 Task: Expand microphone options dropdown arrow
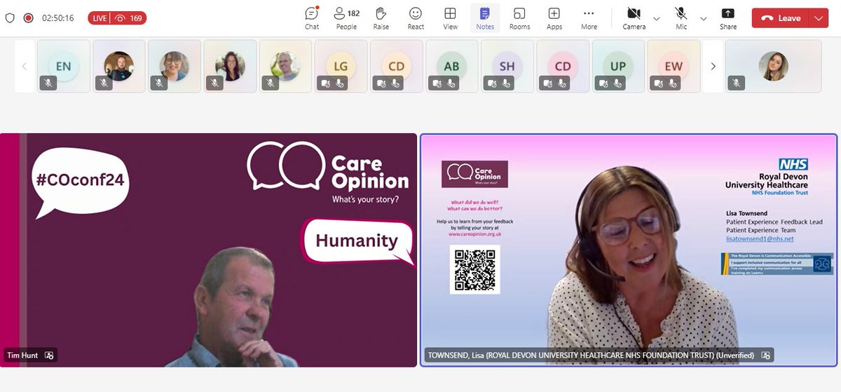703,19
